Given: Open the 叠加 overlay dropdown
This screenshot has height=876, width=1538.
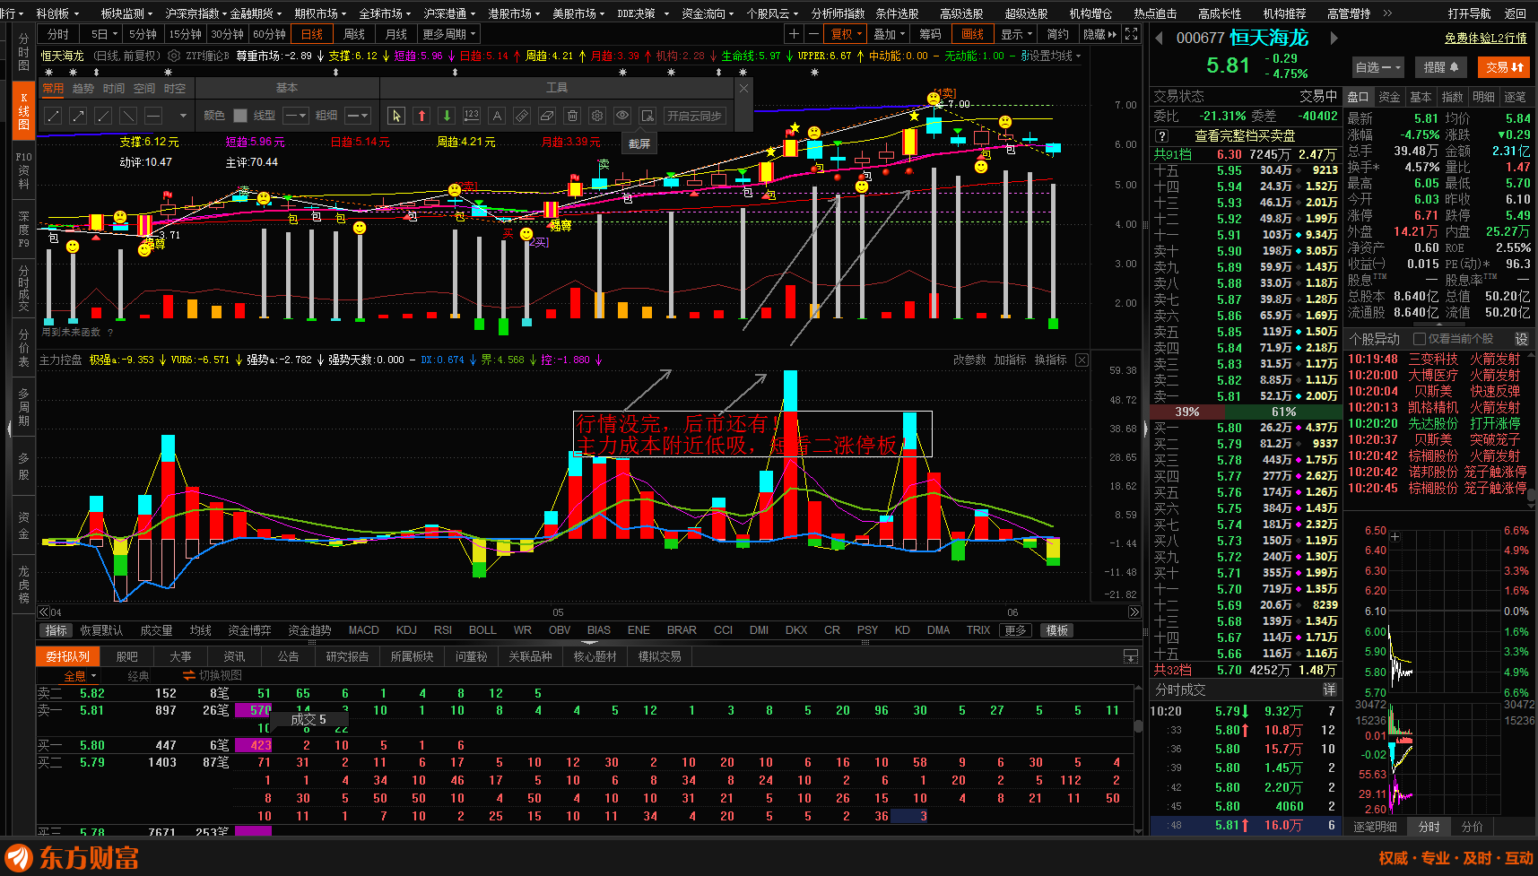Looking at the screenshot, I should (x=889, y=34).
